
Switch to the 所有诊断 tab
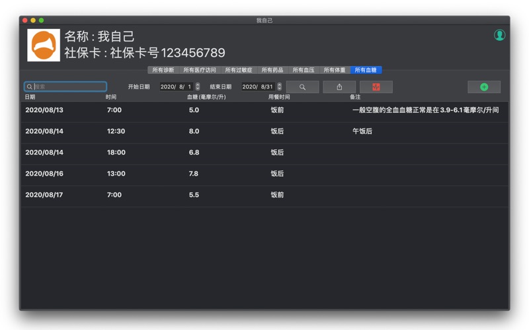(x=163, y=70)
